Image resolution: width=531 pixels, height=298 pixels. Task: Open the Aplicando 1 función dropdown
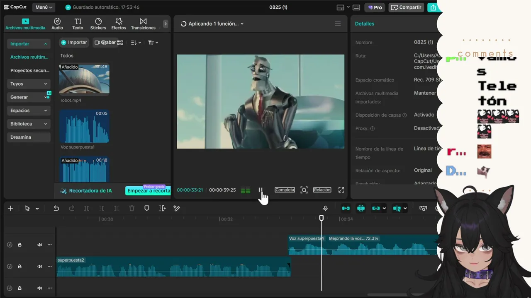[212, 24]
